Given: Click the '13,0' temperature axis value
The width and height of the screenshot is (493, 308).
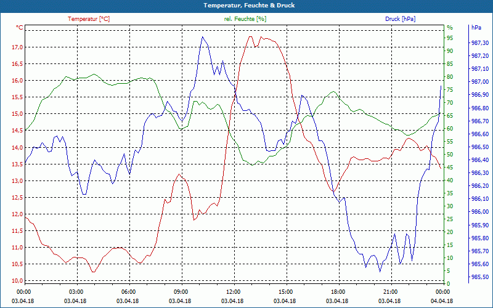Looking at the screenshot, I should point(17,180).
